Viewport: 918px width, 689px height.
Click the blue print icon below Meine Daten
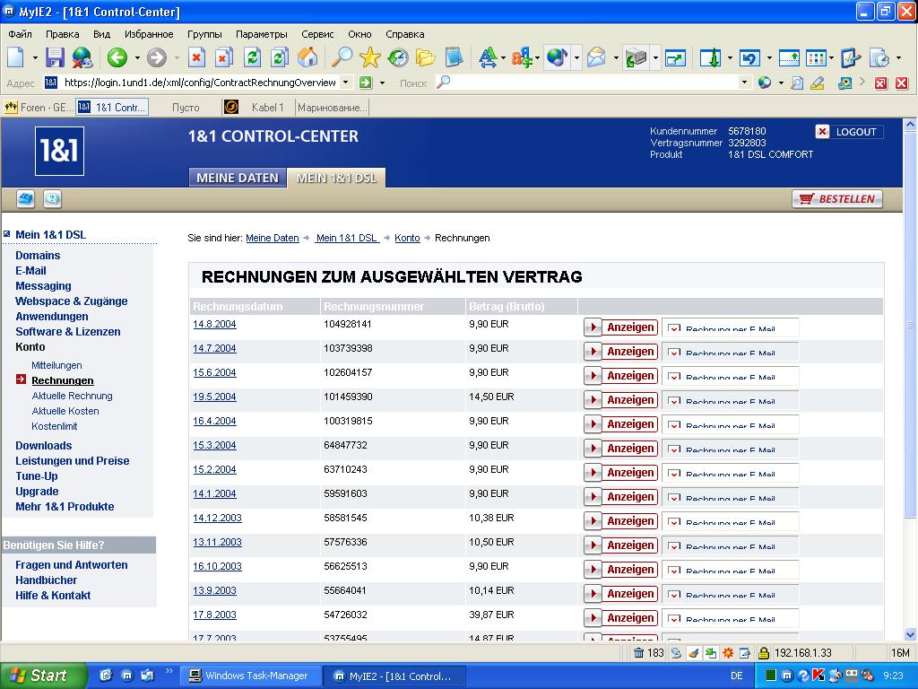pos(25,198)
